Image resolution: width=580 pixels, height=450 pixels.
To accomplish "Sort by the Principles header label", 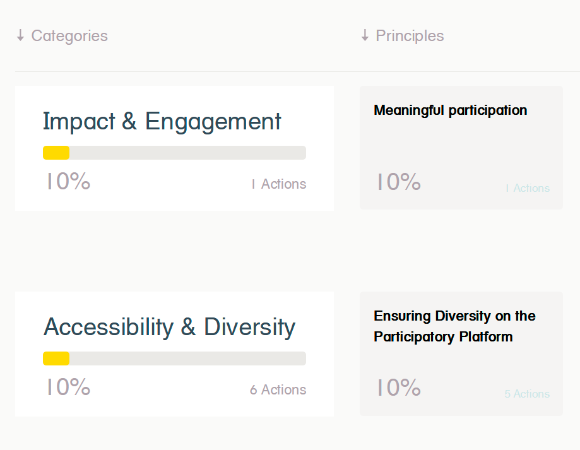I will point(410,36).
